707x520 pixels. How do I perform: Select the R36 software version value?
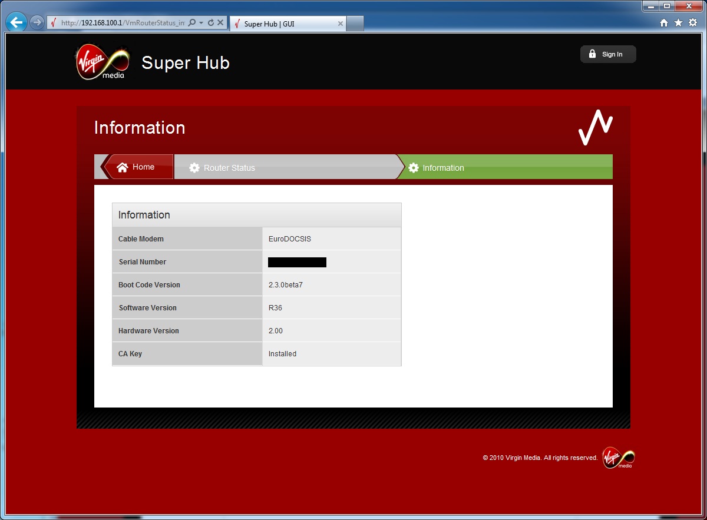[275, 308]
